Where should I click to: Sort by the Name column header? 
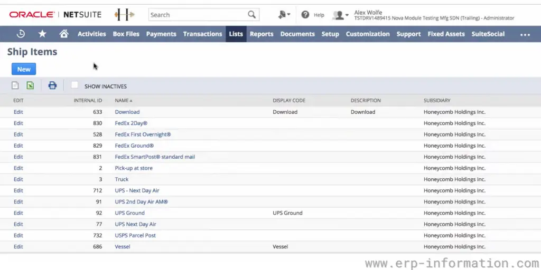coord(124,101)
